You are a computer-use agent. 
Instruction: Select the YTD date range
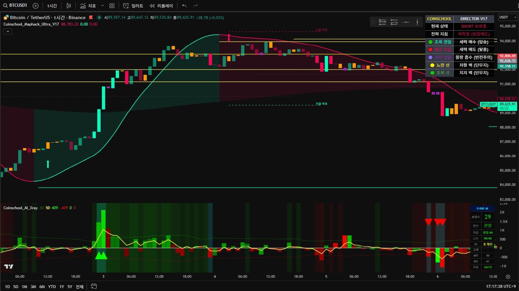point(52,287)
